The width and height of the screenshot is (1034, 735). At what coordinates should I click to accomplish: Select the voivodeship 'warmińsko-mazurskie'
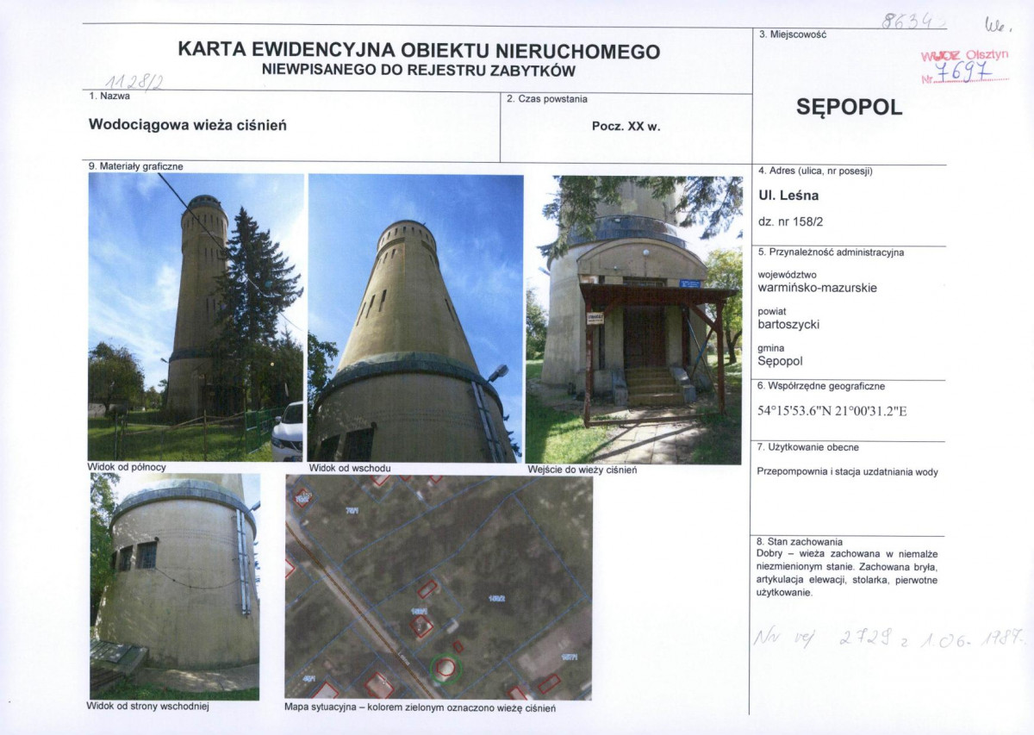tap(818, 288)
